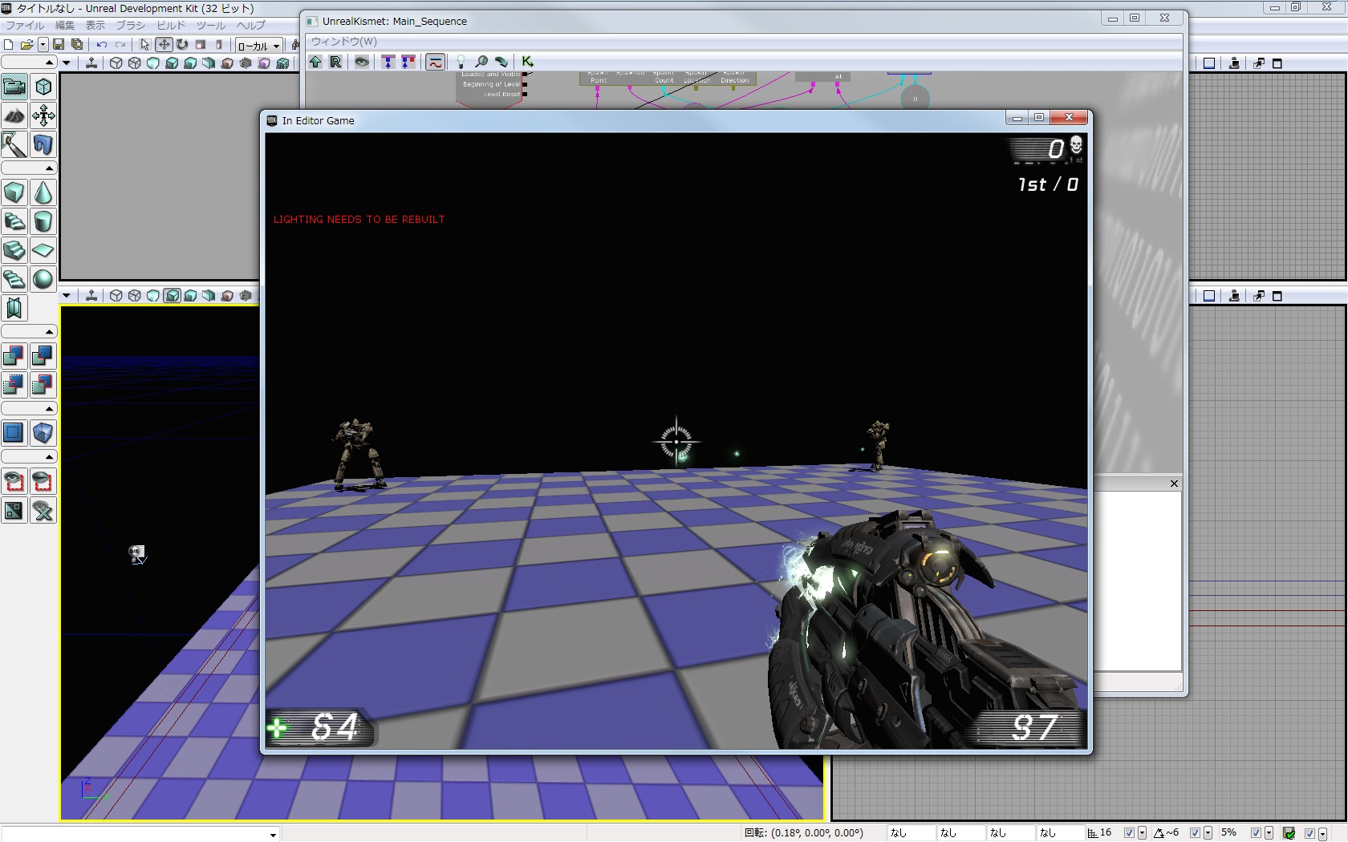This screenshot has width=1348, height=842.
Task: Click status bar command input field
Action: (x=140, y=834)
